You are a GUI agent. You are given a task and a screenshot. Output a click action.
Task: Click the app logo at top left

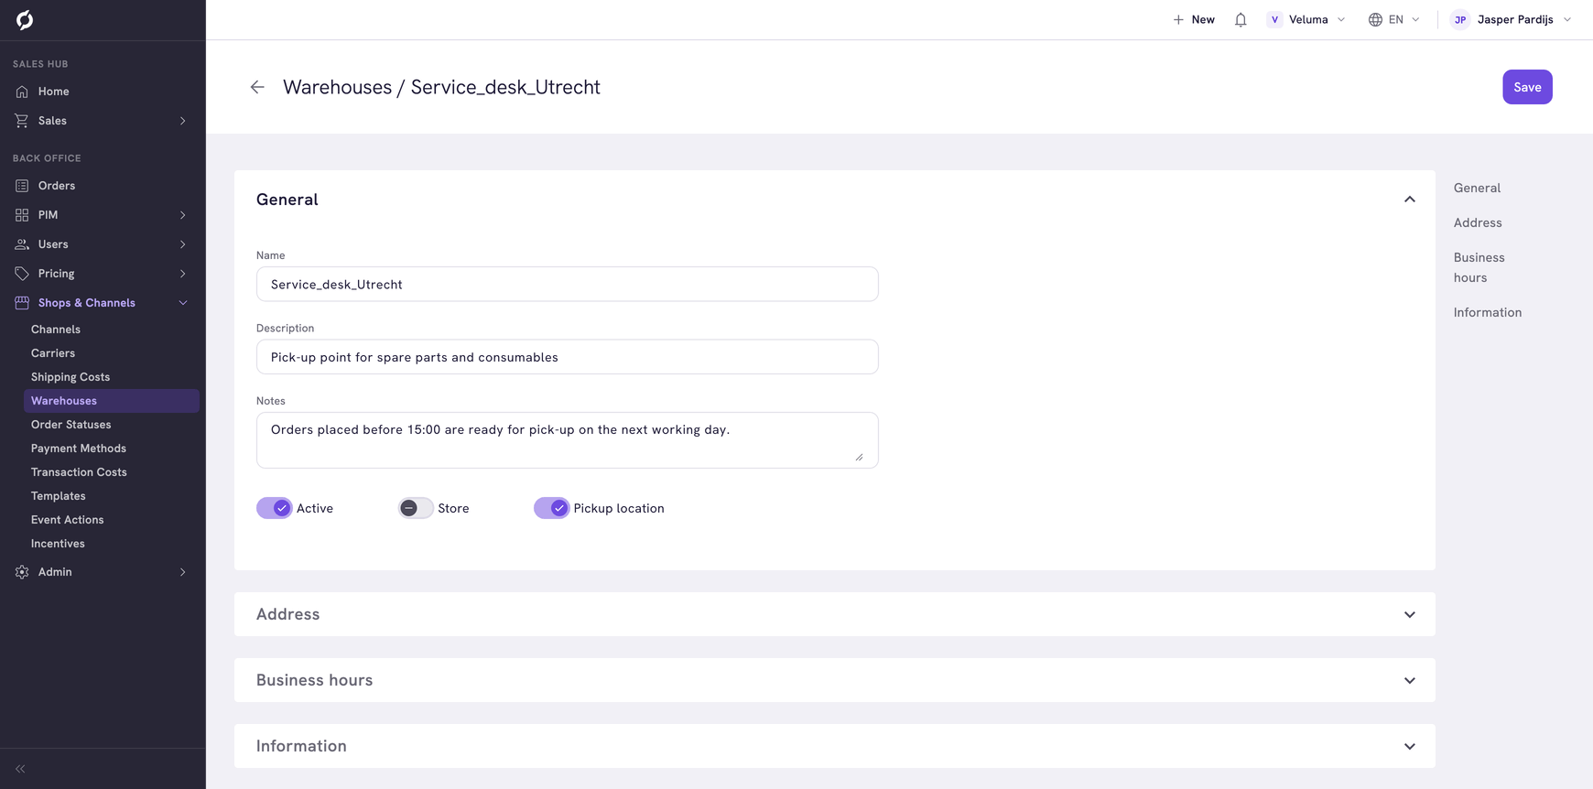[25, 19]
